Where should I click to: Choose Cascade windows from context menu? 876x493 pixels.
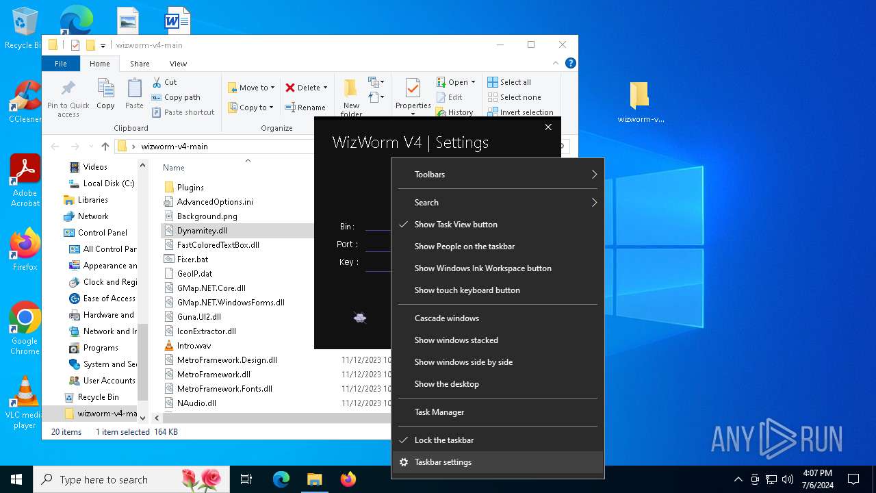coord(498,318)
